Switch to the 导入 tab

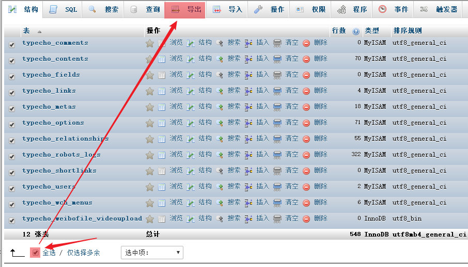(x=227, y=9)
